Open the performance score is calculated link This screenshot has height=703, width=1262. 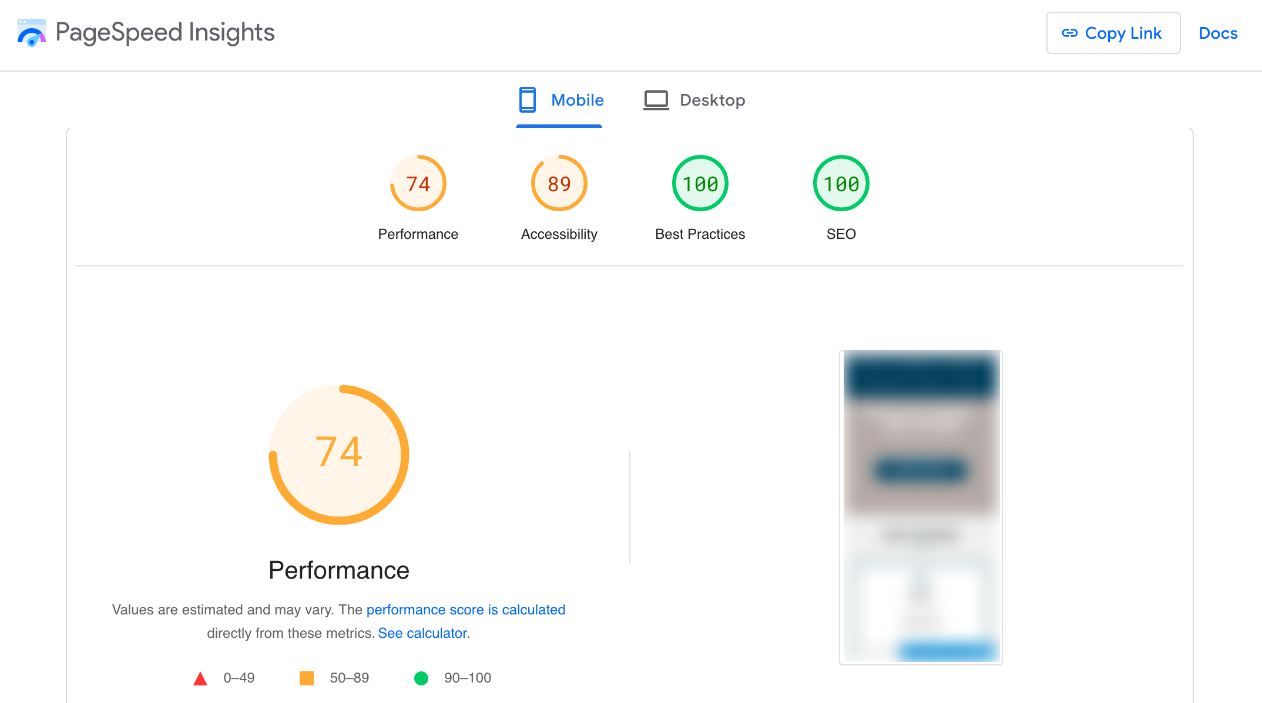point(466,610)
